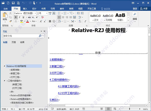Switch to Web Layout view in the status bar
The height and width of the screenshot is (111, 151).
click(115, 109)
